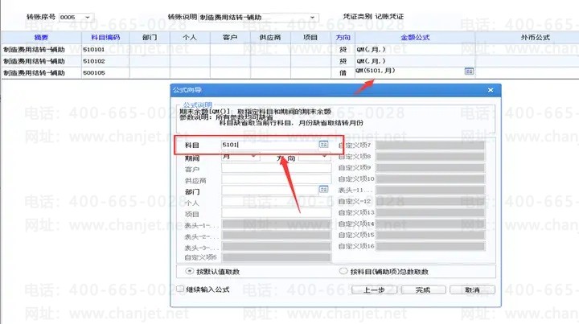Click the 项目 column header in table
Viewport: 579px width, 324px height.
coord(310,37)
